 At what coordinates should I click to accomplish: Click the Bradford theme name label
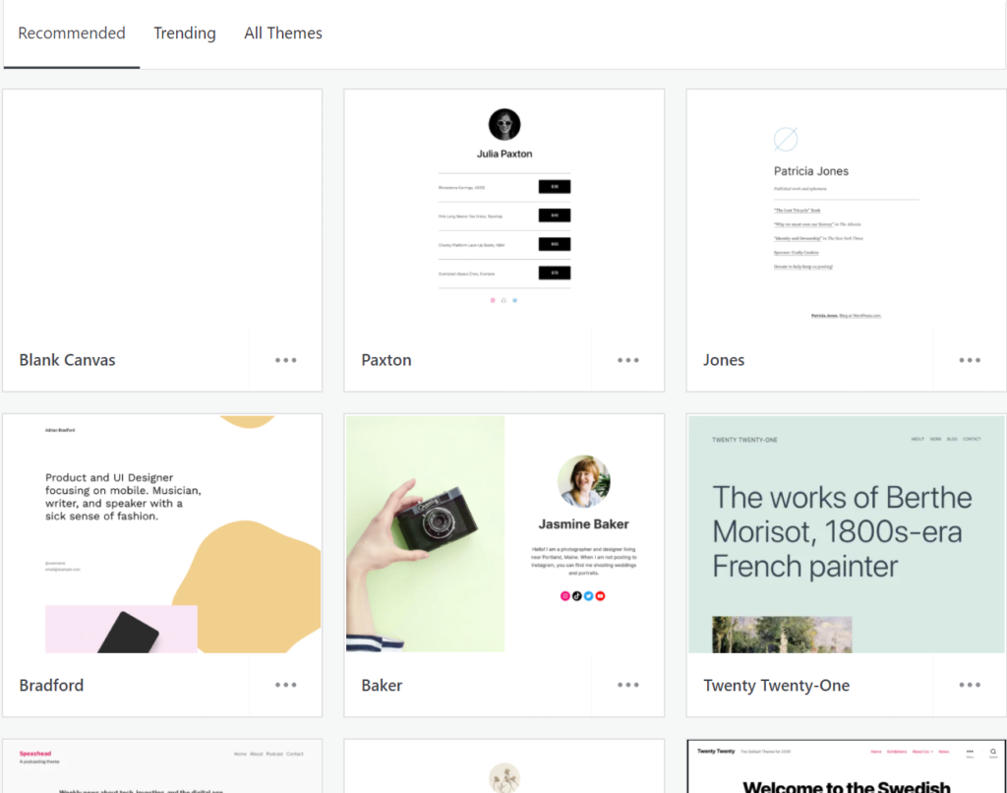pyautogui.click(x=51, y=685)
